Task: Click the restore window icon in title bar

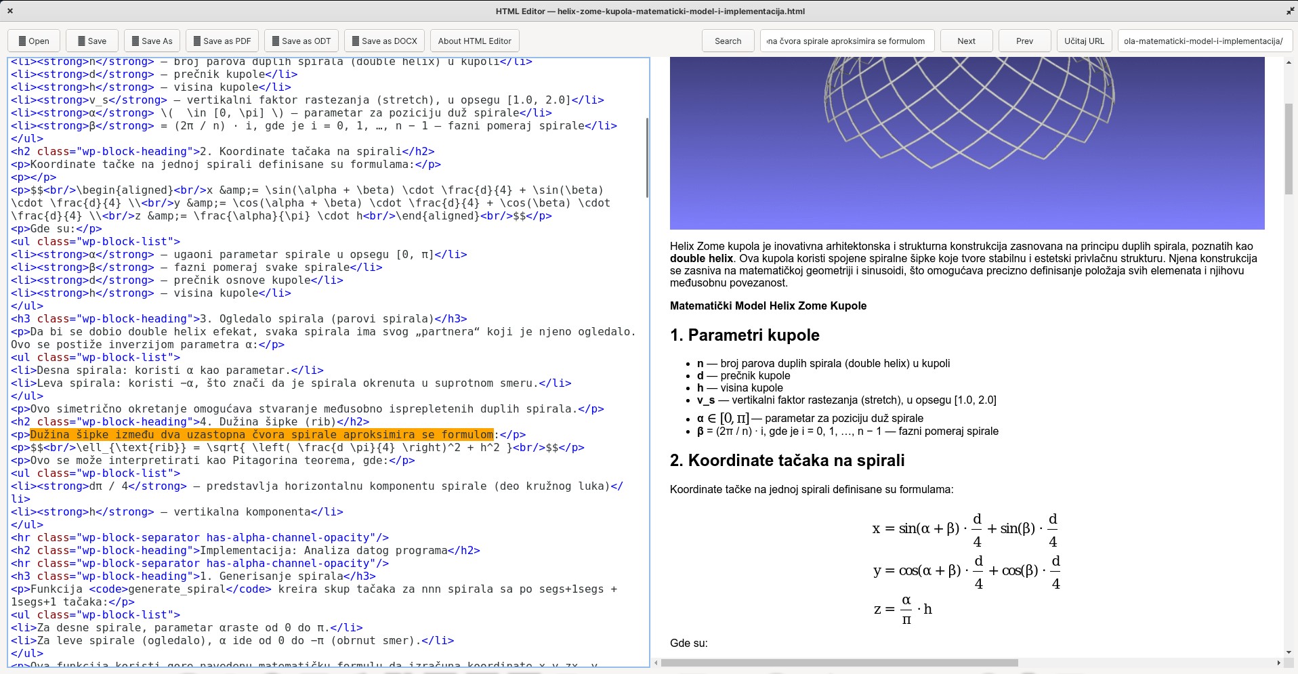Action: click(x=1290, y=11)
